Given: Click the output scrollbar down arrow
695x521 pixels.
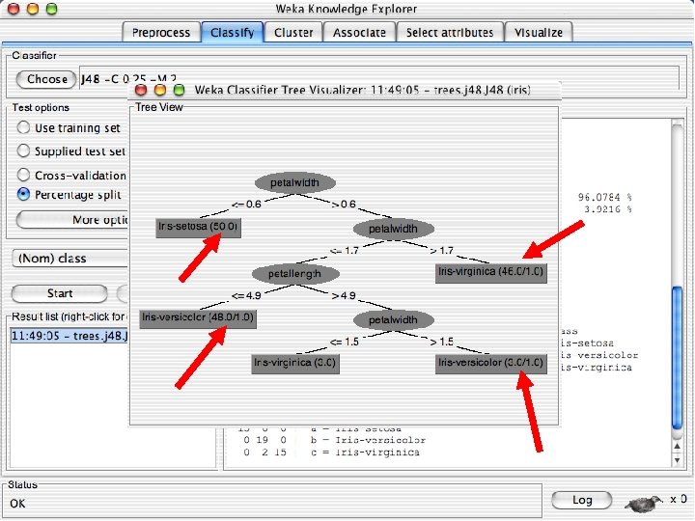Looking at the screenshot, I should [677, 460].
